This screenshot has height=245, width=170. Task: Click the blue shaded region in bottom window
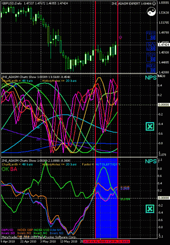click(x=106, y=198)
